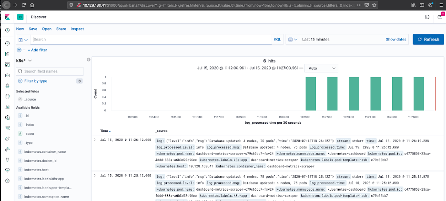The width and height of the screenshot is (446, 201).
Task: Open SIEM icon in sidebar
Action: click(x=8, y=149)
